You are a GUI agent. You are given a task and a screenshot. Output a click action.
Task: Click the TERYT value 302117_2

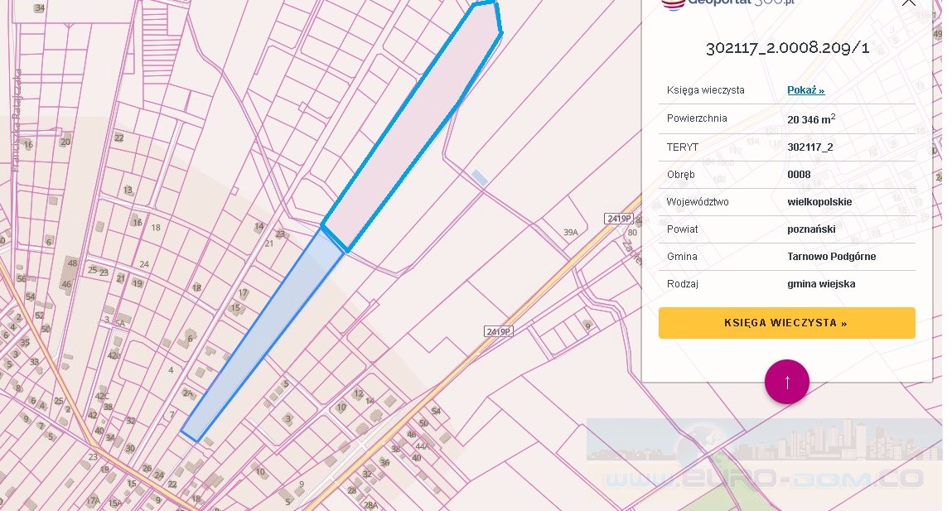[810, 147]
